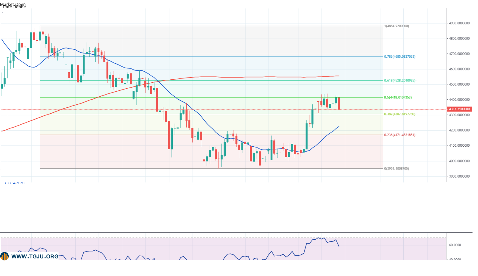Select the 0(3951.1008705) Fibonacci label

click(397, 169)
